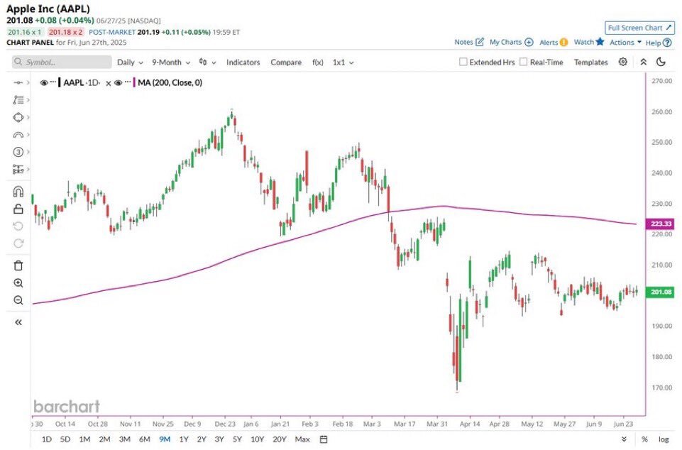Select the polygon shapes drawing tool
The height and width of the screenshot is (450, 682).
18,118
